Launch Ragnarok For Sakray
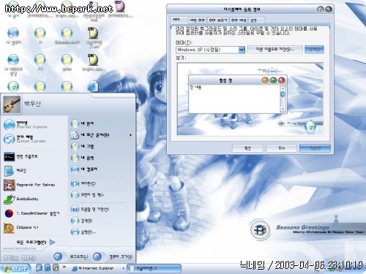Viewport: 366px width, 274px height. tap(29, 185)
